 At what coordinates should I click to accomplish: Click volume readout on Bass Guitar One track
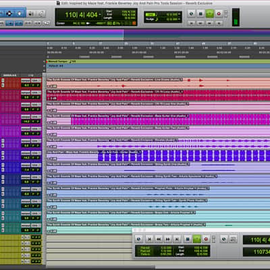27,122
